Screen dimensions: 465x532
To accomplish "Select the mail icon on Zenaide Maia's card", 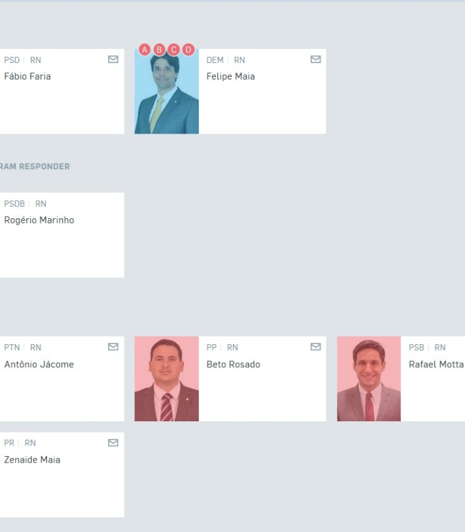I will tap(113, 443).
